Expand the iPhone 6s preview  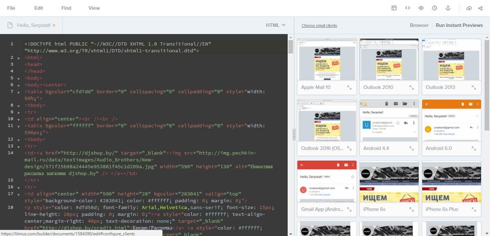pyautogui.click(x=411, y=209)
